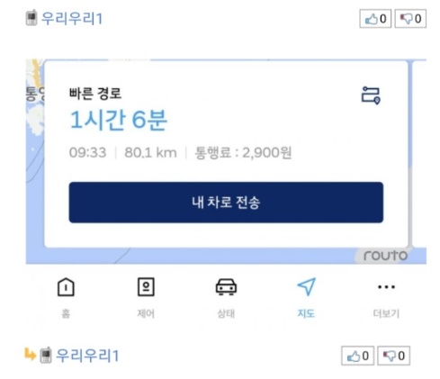The image size is (440, 379).
Task: Upvote the bottom 우리우리1 reply
Action: click(357, 356)
